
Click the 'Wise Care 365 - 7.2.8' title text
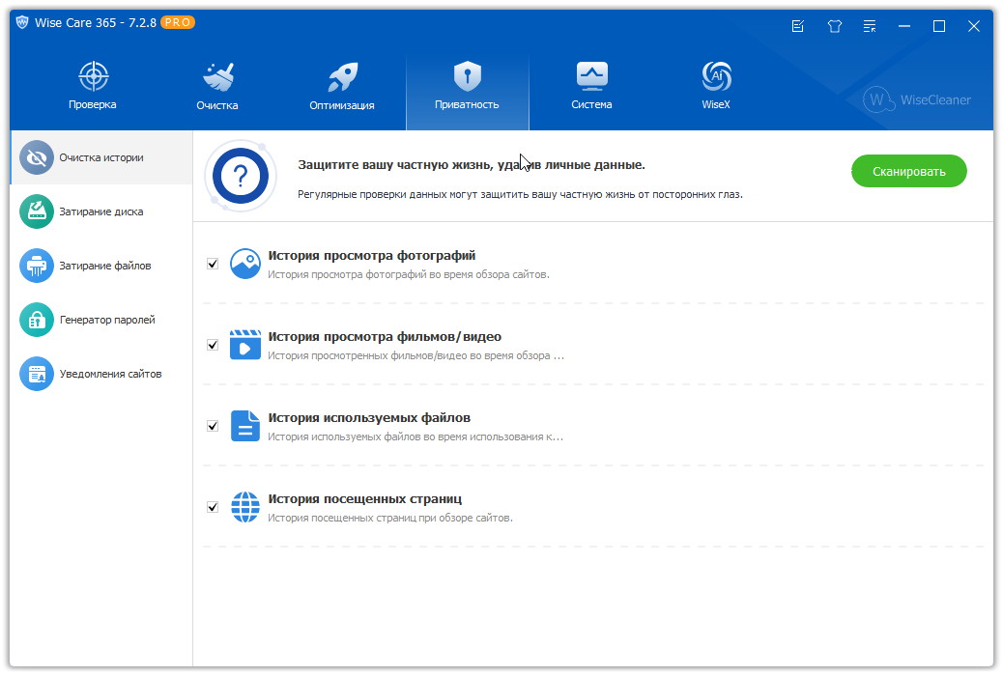tap(96, 22)
